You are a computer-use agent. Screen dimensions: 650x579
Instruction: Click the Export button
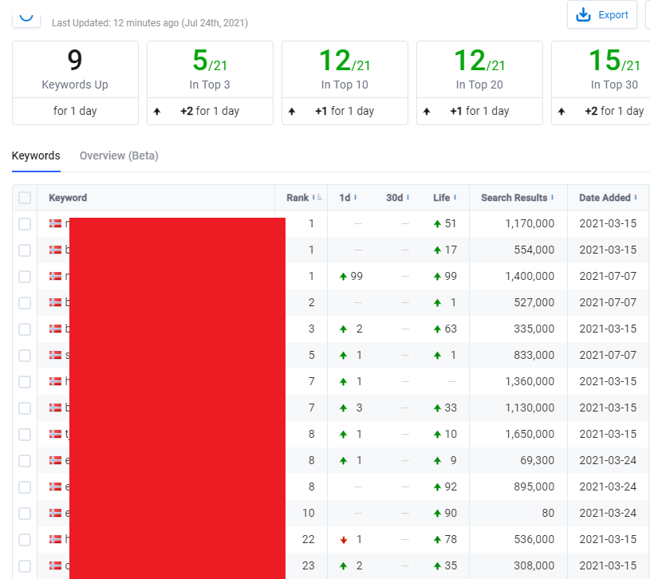602,15
